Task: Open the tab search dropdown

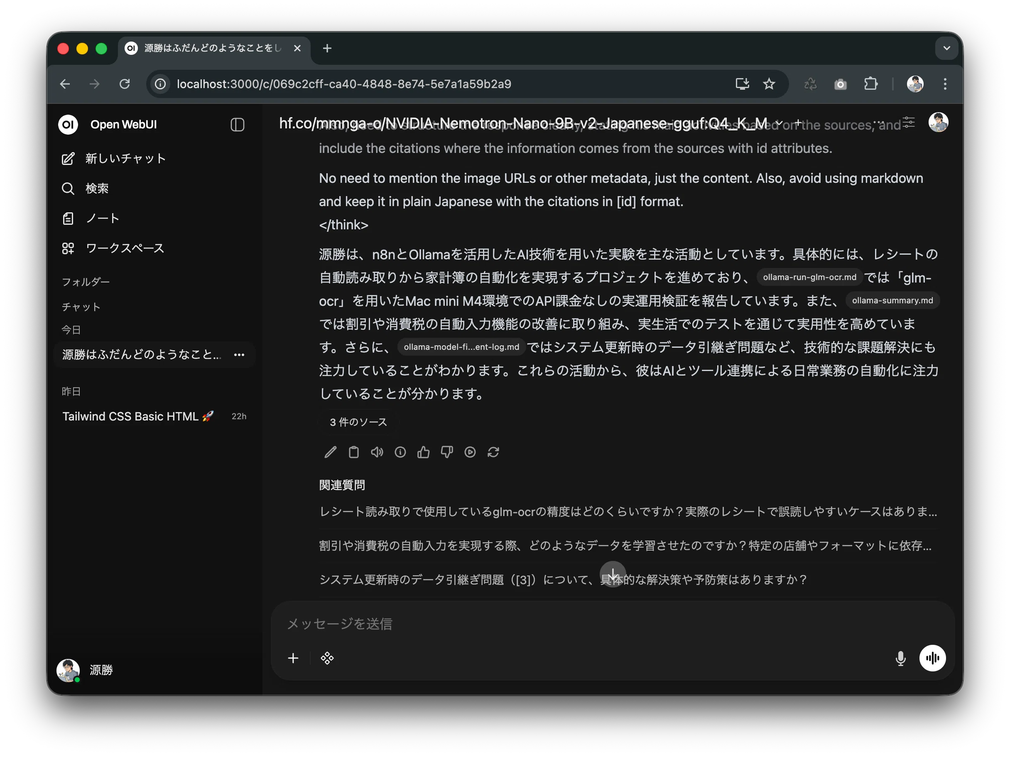Action: [x=946, y=49]
